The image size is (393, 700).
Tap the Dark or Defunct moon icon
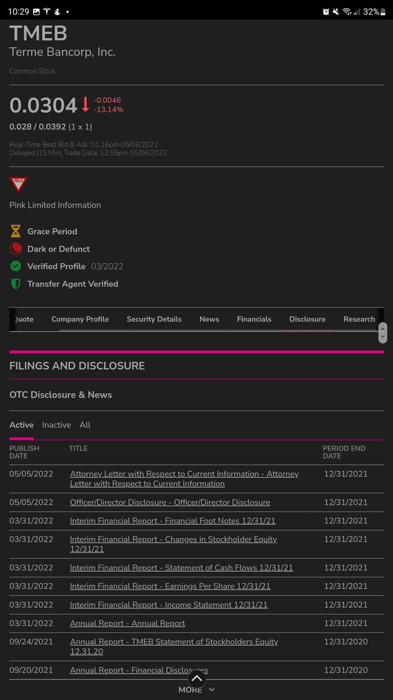pos(16,249)
